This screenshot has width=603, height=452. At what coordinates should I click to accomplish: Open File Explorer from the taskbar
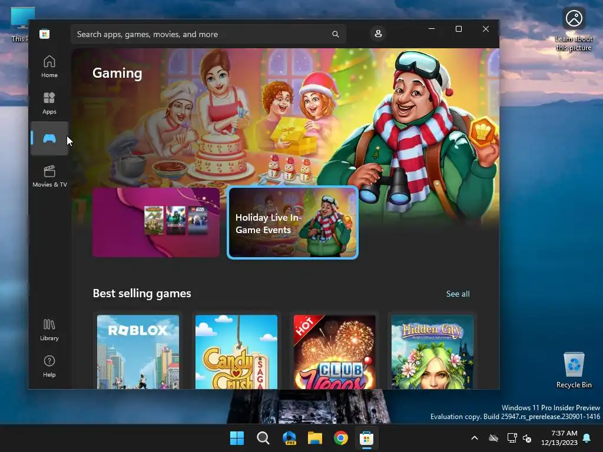click(x=315, y=438)
